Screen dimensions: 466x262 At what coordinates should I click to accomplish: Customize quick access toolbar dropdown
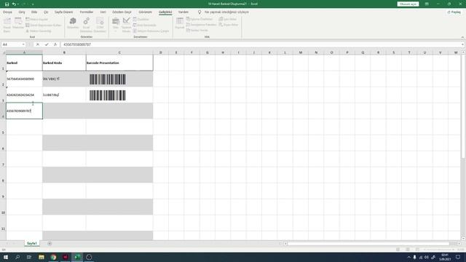(x=33, y=4)
